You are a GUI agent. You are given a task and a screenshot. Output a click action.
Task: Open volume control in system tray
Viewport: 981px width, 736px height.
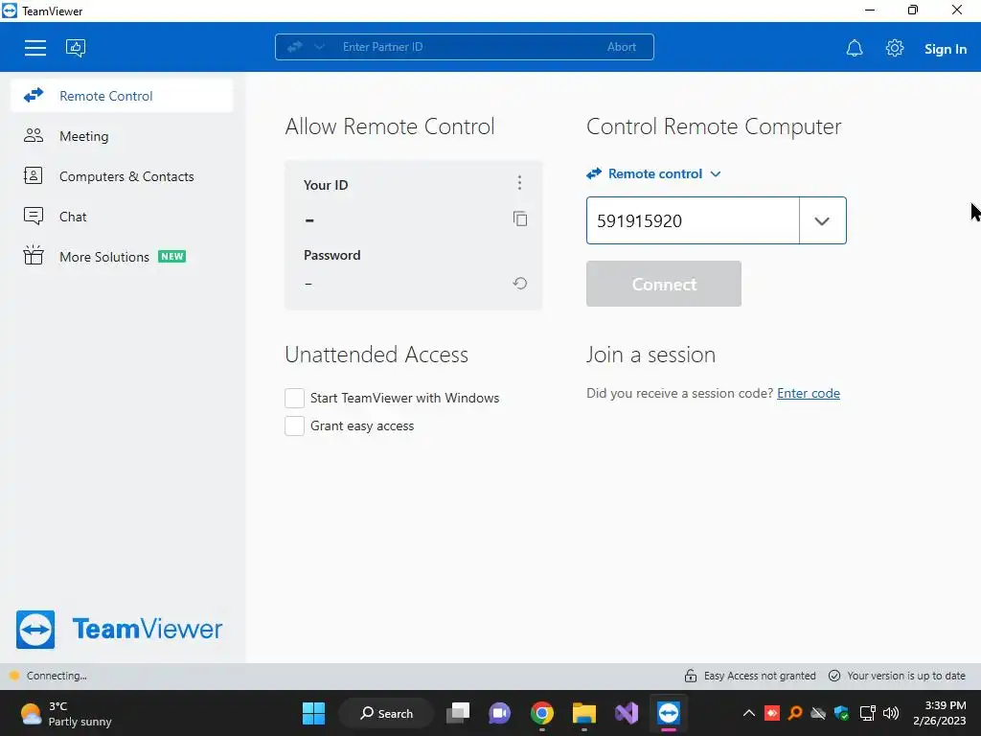890,713
